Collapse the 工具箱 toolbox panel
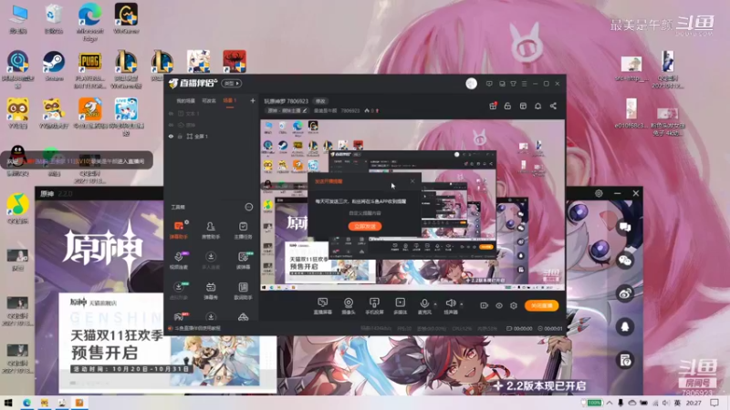 click(248, 207)
